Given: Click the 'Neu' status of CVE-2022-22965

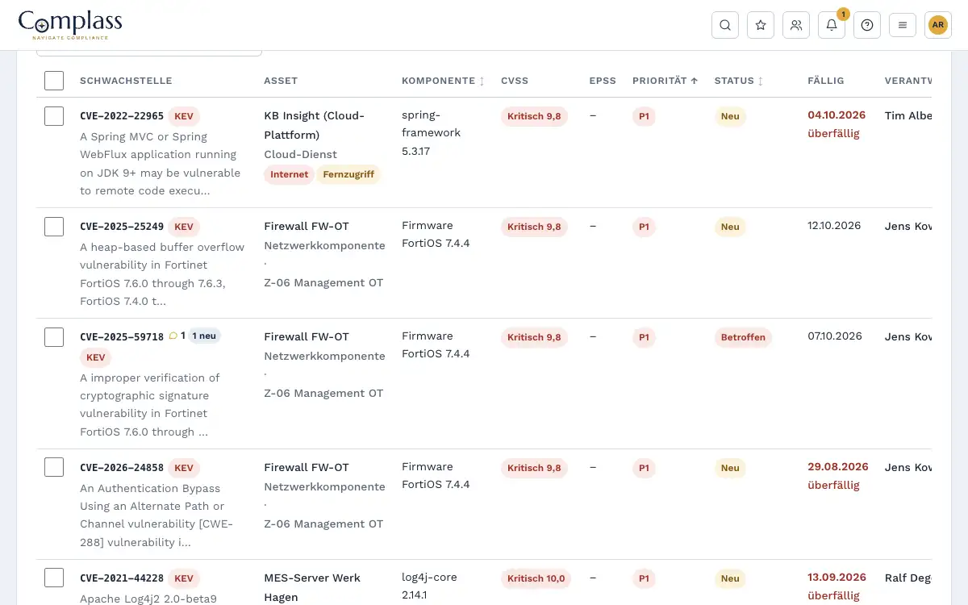Looking at the screenshot, I should pyautogui.click(x=730, y=116).
